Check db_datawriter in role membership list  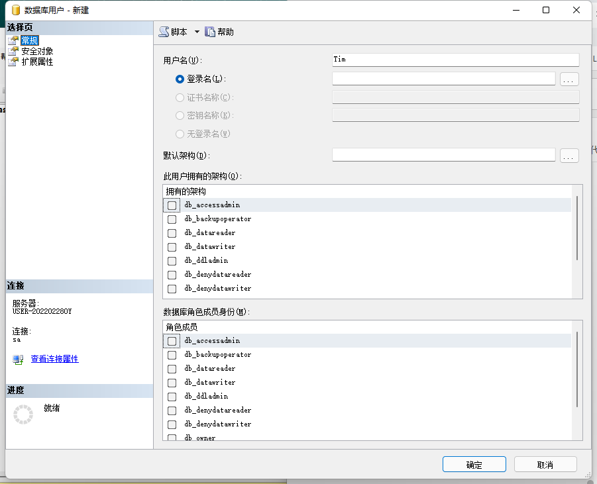pos(172,383)
